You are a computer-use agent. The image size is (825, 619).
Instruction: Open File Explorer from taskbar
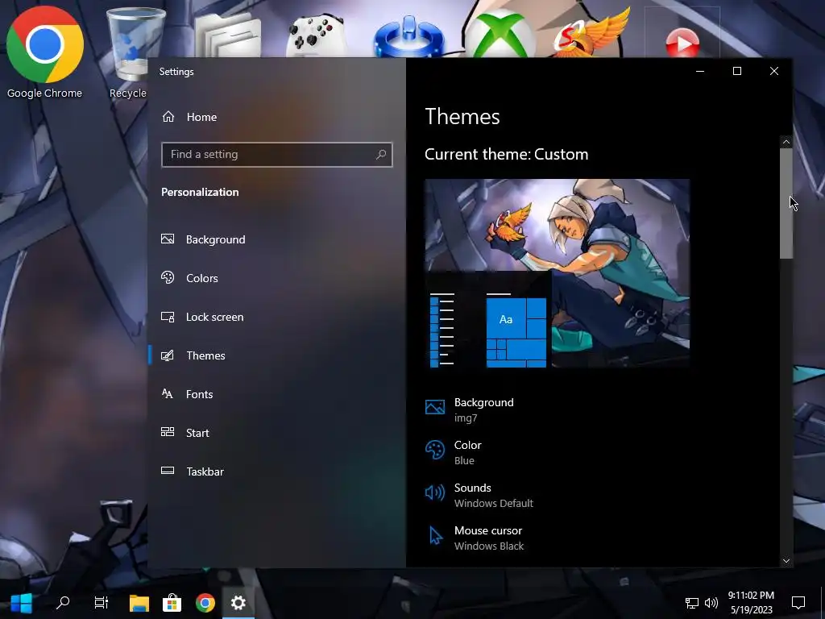(x=139, y=603)
